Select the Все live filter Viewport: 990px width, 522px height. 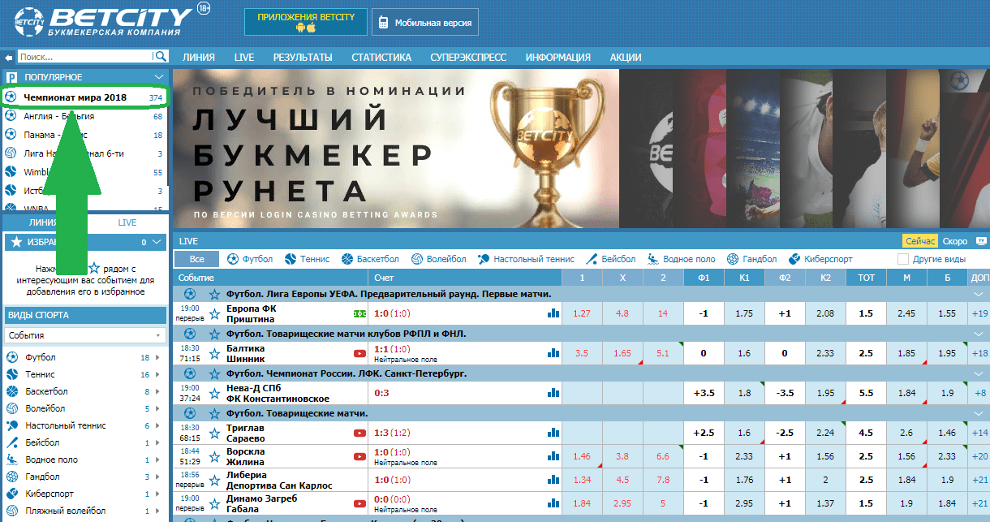coord(197,259)
